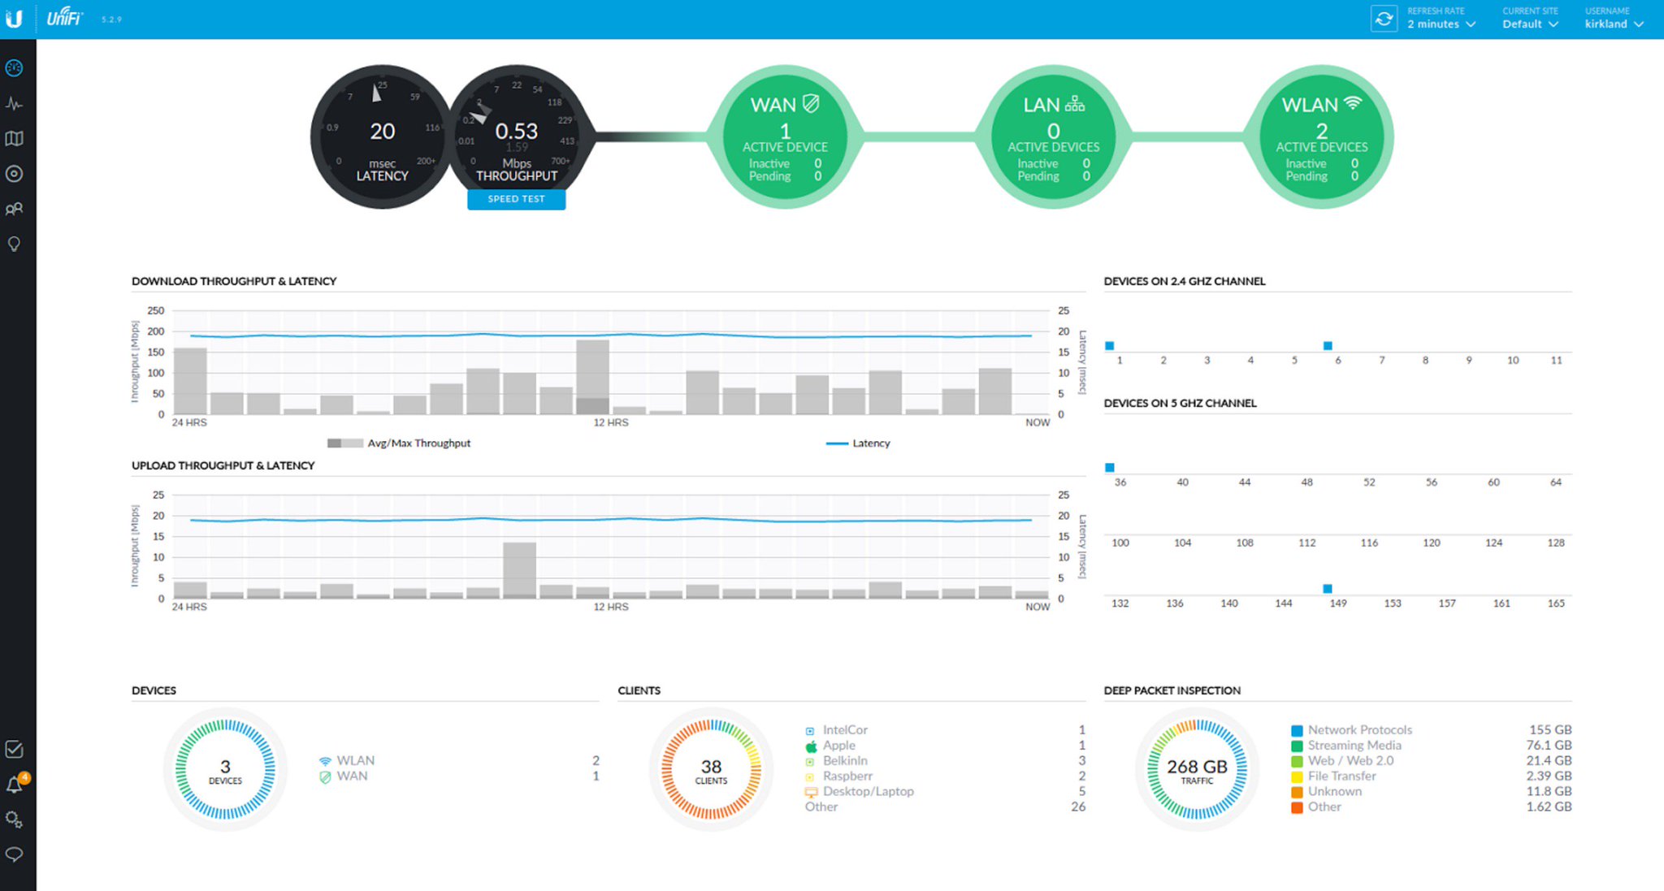Open the Settings gears icon
This screenshot has height=891, width=1664.
[x=14, y=820]
